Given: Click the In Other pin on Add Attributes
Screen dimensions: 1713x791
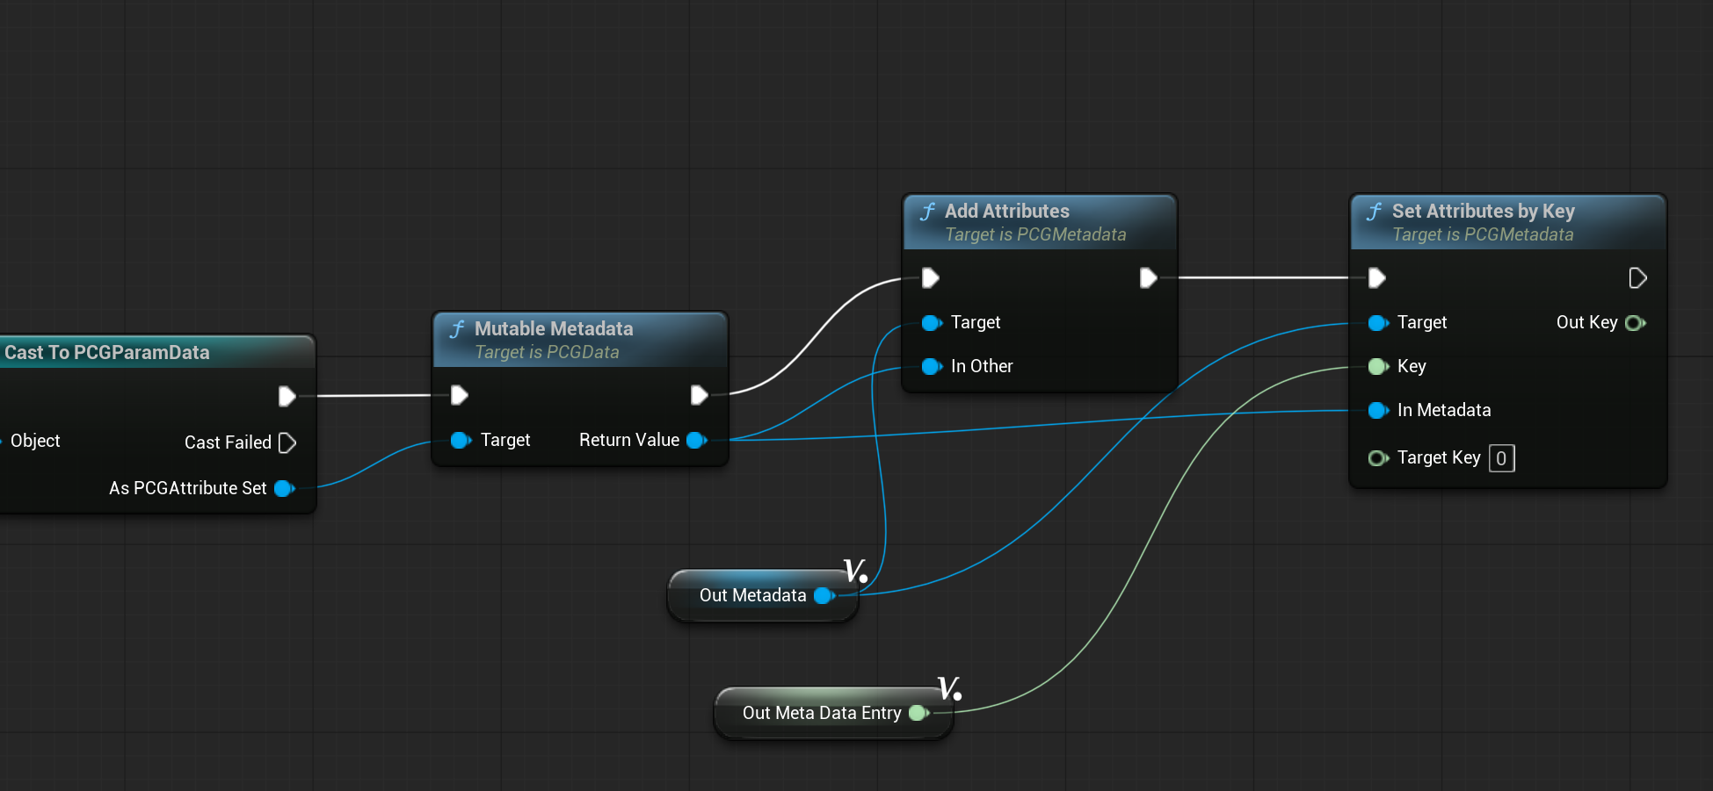Looking at the screenshot, I should tap(931, 366).
